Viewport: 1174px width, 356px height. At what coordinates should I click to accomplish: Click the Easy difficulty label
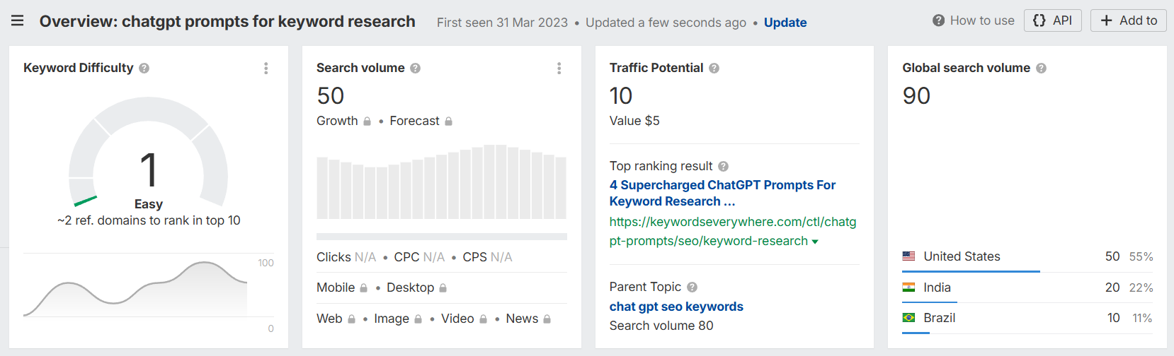point(149,204)
